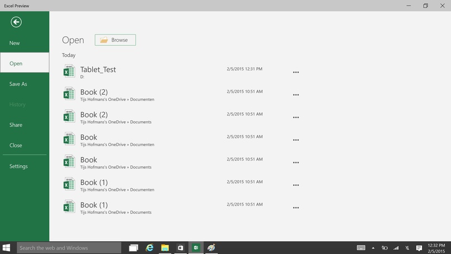The height and width of the screenshot is (254, 451).
Task: Show more options for Book in Documents
Action: click(296, 162)
